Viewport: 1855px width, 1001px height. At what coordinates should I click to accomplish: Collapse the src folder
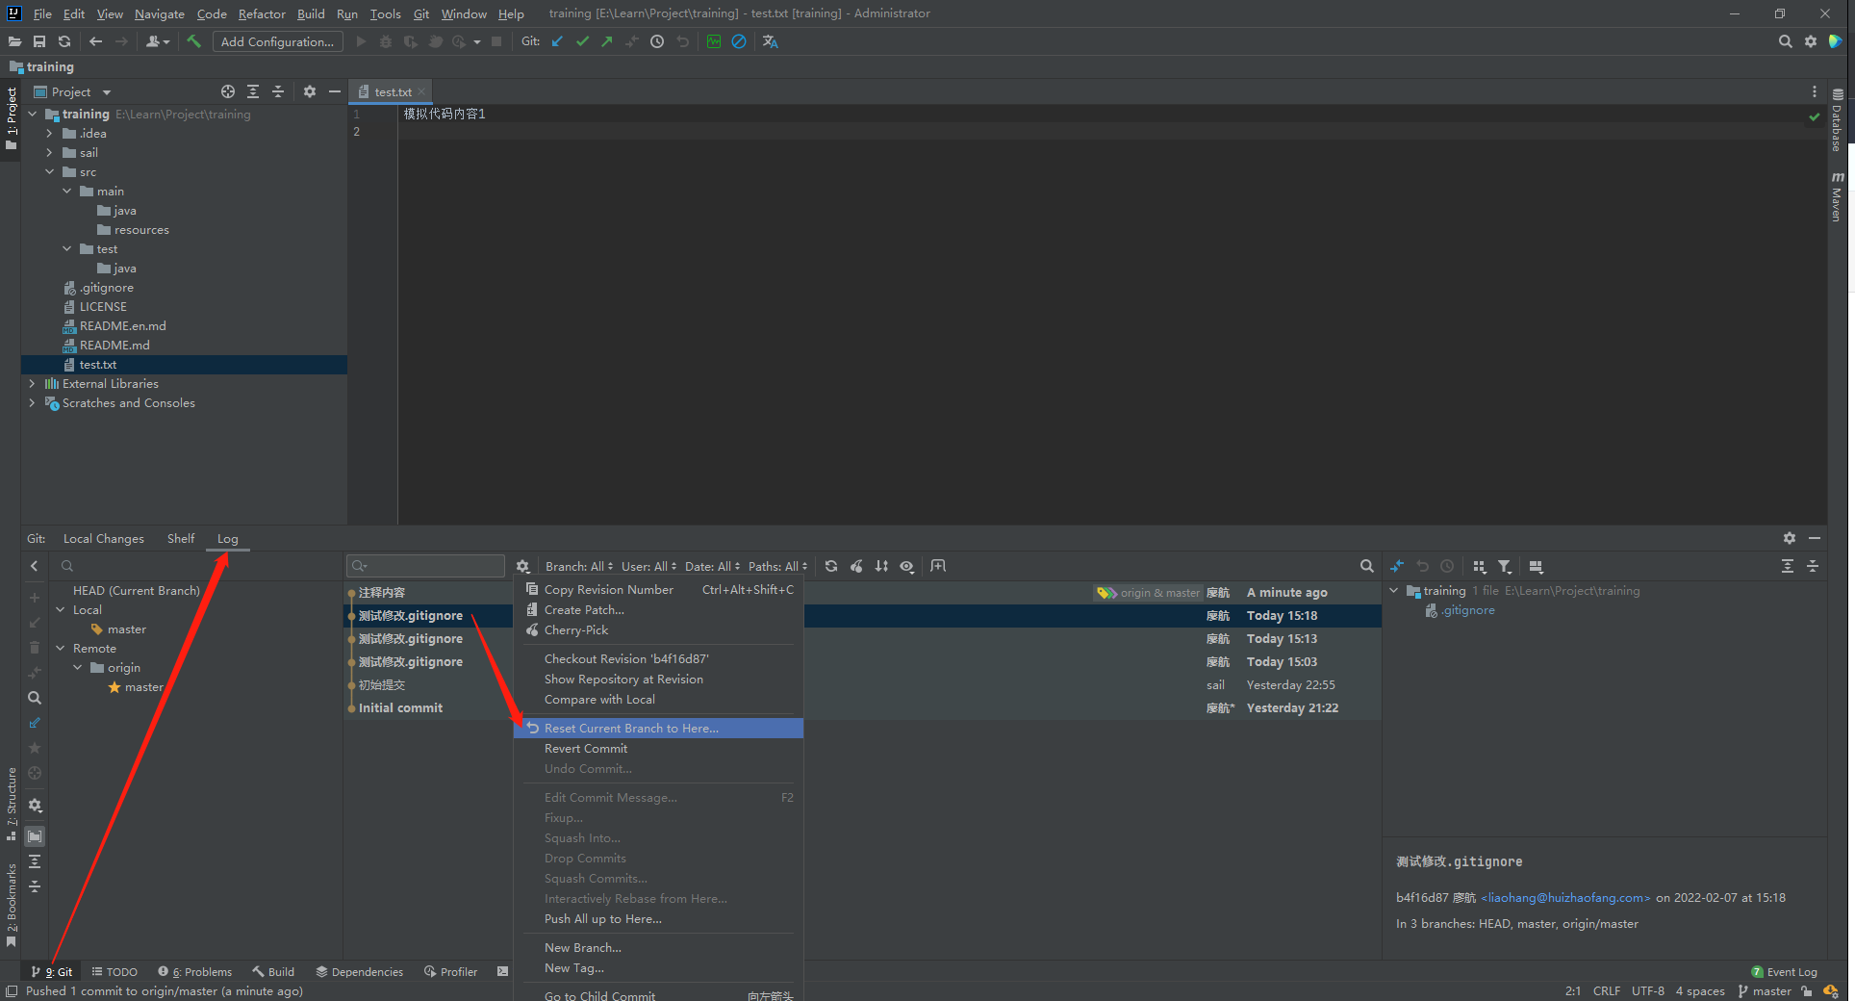(x=49, y=171)
